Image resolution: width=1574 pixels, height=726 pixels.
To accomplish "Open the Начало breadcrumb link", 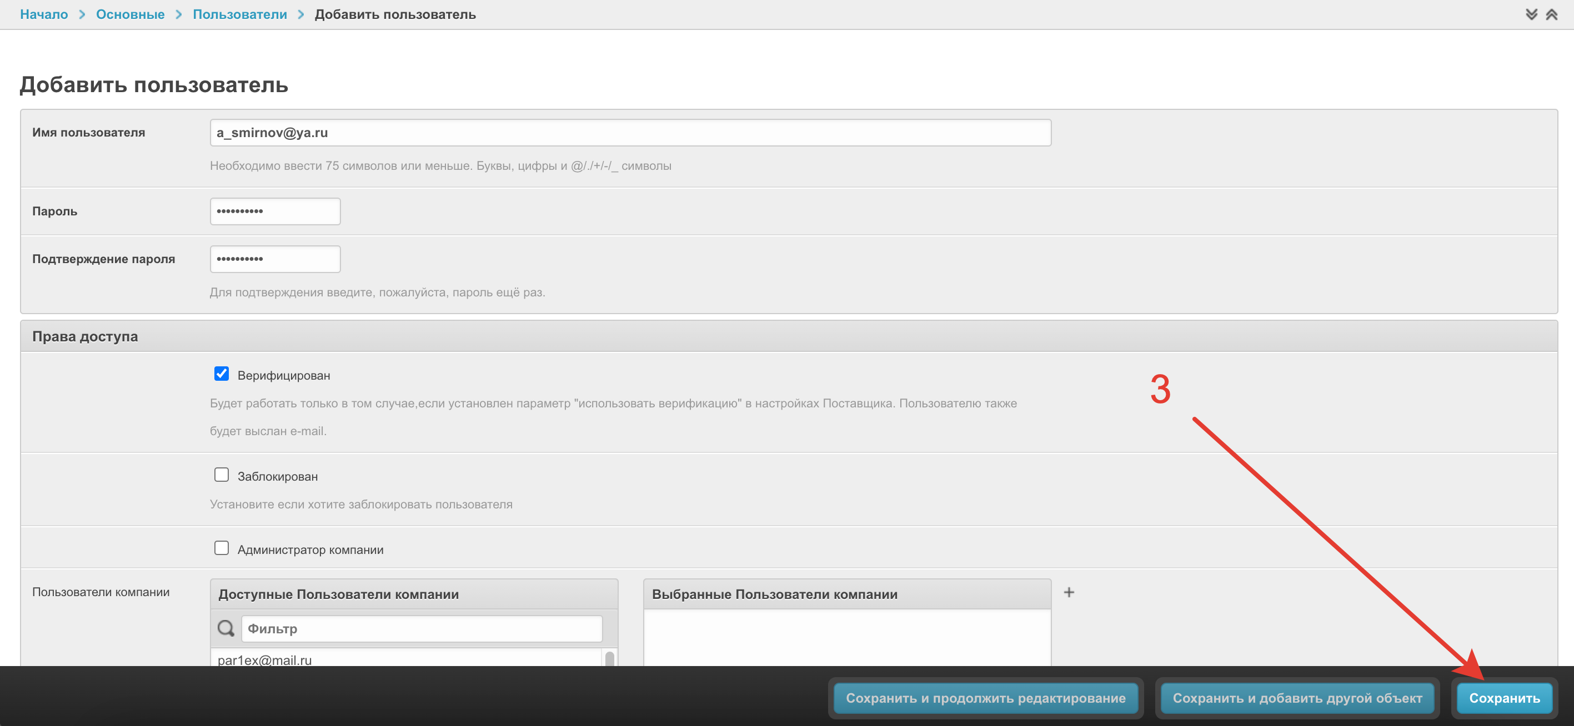I will pyautogui.click(x=44, y=14).
